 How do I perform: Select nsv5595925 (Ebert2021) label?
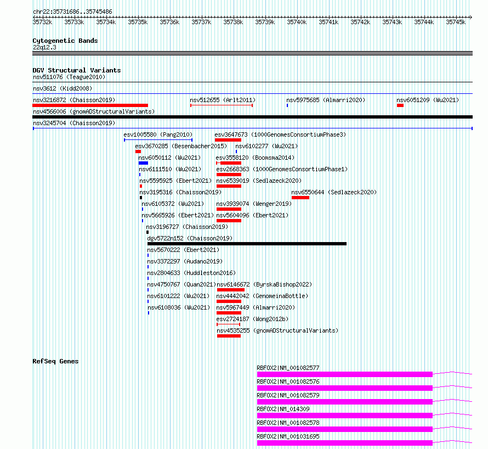click(175, 181)
